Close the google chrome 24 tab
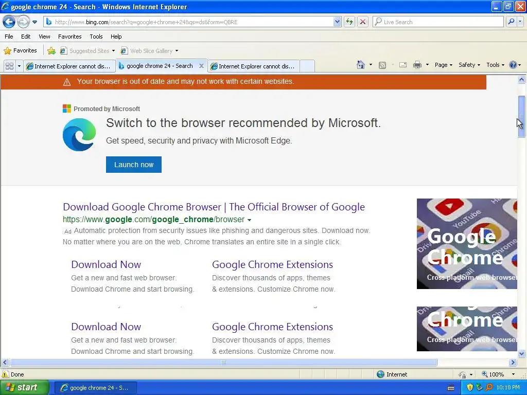527x395 pixels. click(x=201, y=66)
